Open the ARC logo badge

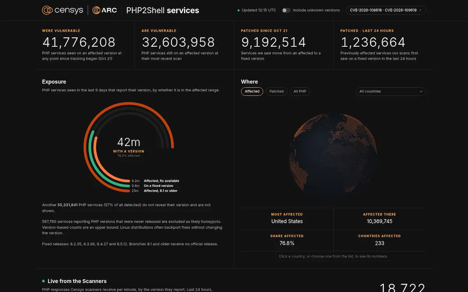(x=105, y=10)
